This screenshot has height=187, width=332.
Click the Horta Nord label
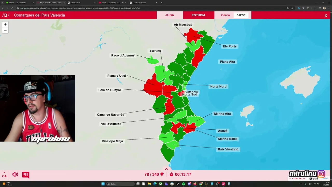point(218,86)
